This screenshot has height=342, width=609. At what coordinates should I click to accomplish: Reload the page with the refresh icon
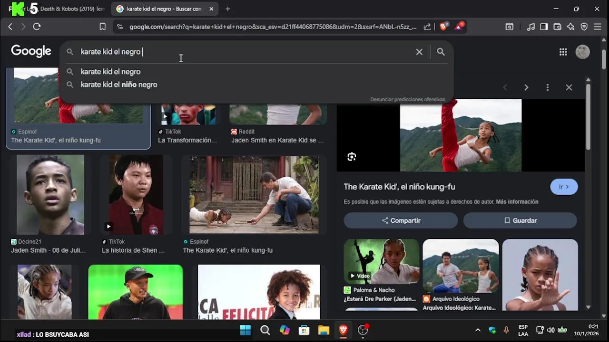pyautogui.click(x=37, y=27)
